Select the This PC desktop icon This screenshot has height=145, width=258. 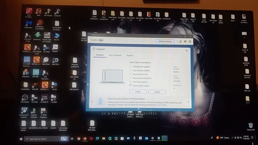(x=56, y=37)
